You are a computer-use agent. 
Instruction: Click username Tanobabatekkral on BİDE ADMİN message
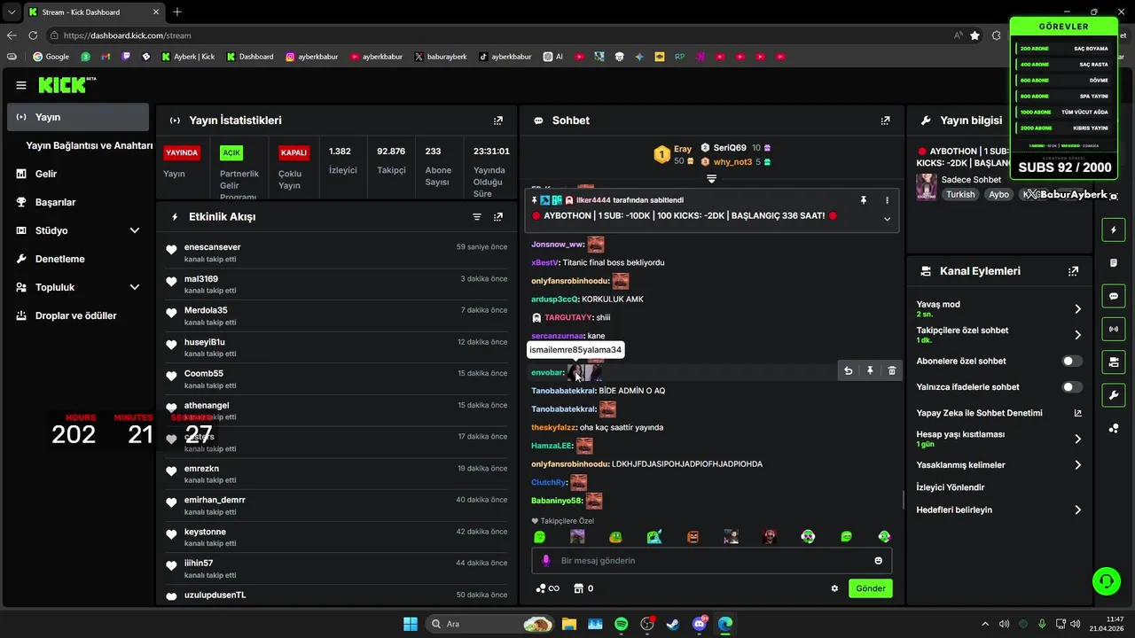563,390
